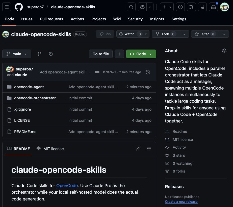233x207 pixels.
Task: Select the Code tab
Action: click(9, 19)
